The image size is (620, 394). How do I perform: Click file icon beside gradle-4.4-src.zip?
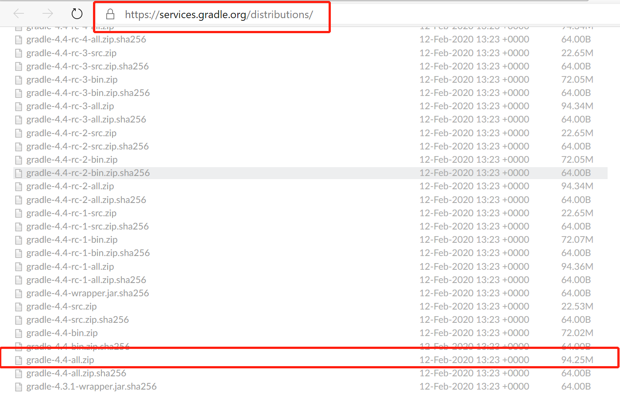(18, 307)
